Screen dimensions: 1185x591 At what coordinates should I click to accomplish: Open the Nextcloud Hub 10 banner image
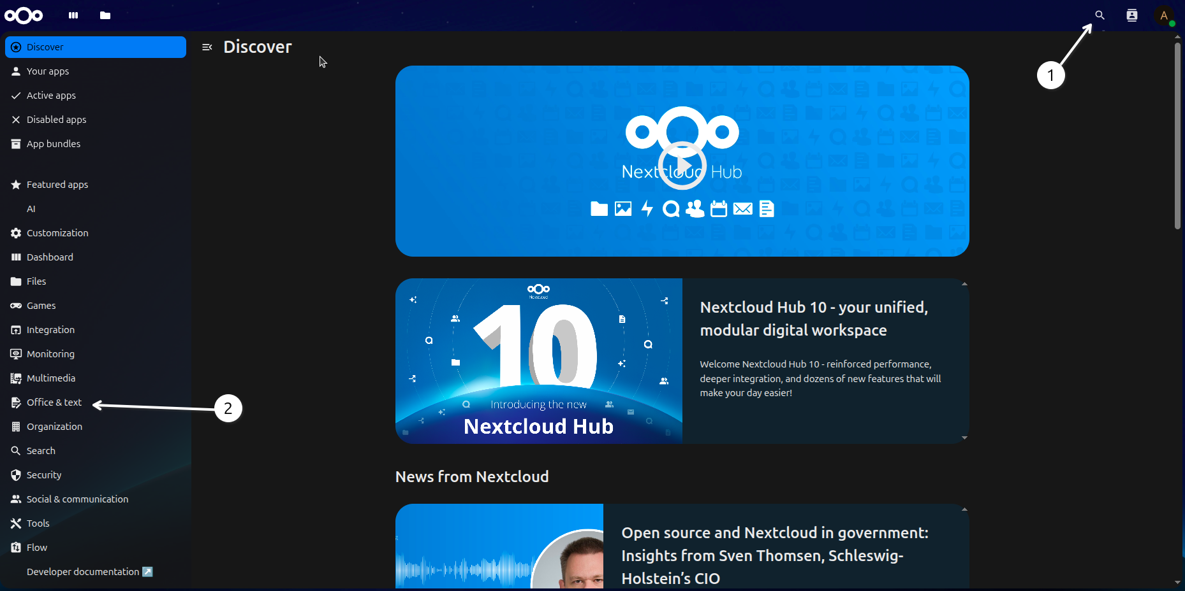[539, 361]
